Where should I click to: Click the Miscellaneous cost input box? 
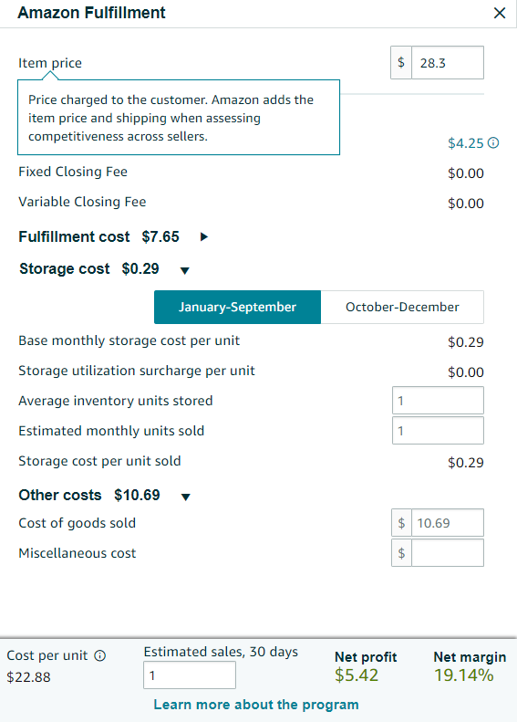click(x=448, y=552)
